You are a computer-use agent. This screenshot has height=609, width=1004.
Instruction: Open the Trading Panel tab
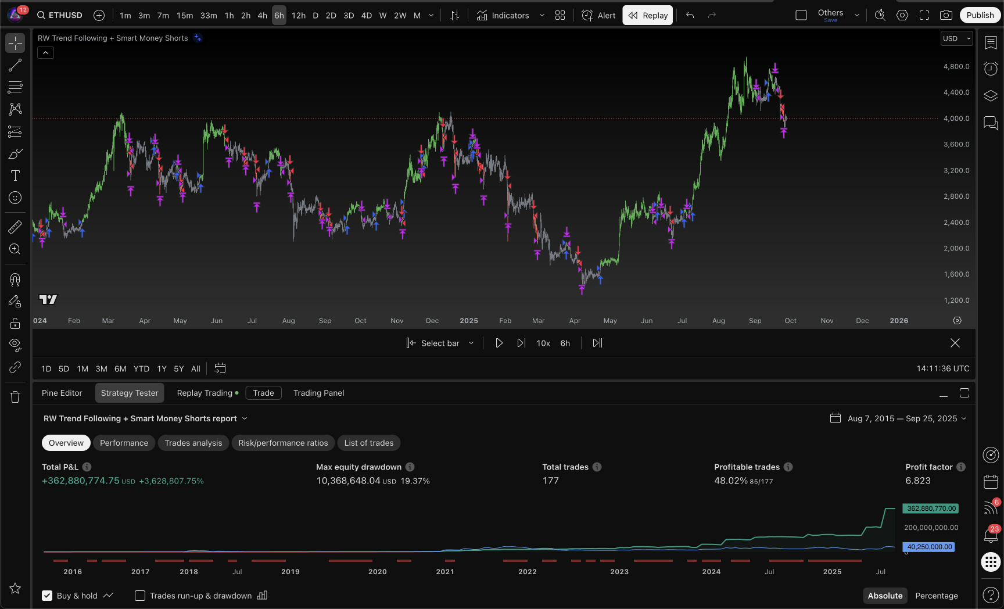click(x=318, y=393)
